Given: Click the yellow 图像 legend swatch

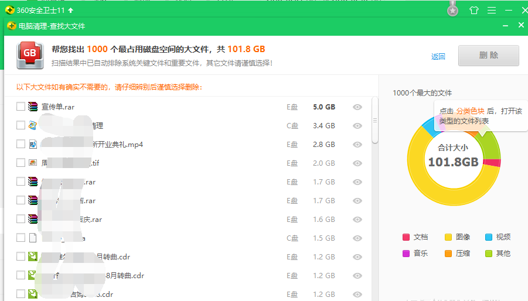Looking at the screenshot, I should pos(448,237).
